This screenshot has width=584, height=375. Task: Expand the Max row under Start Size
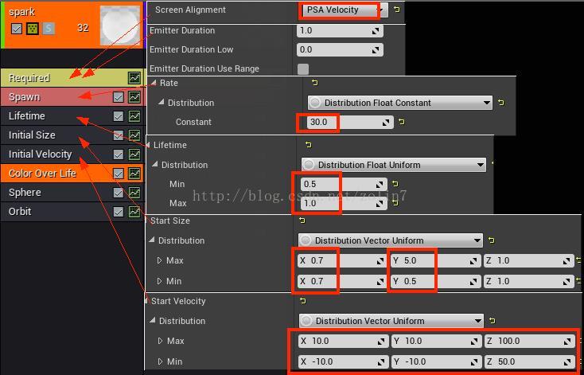160,260
